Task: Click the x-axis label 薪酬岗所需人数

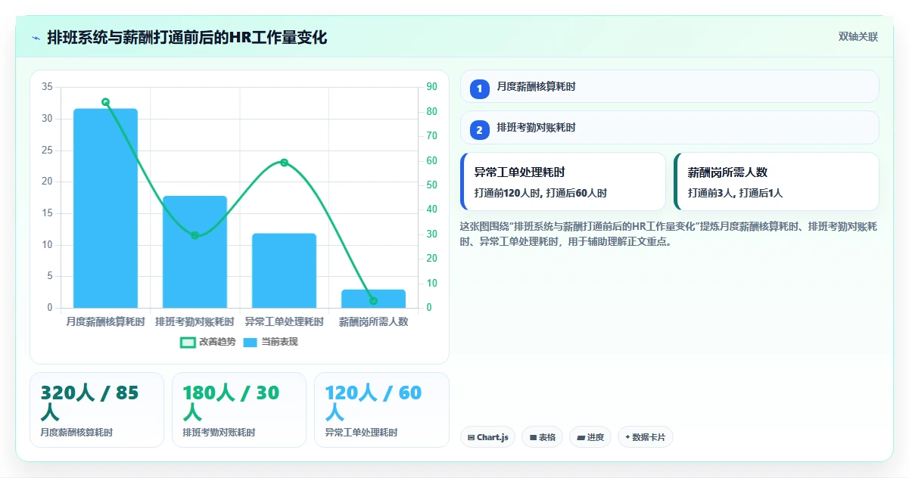Action: [x=373, y=321]
